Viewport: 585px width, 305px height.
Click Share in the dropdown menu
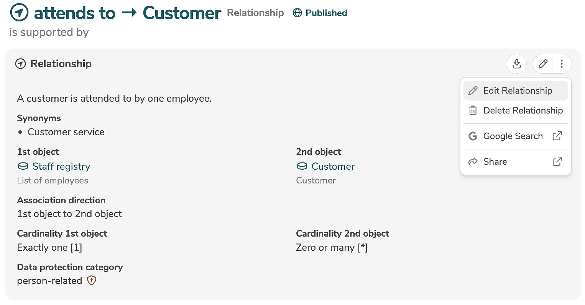[x=495, y=162]
